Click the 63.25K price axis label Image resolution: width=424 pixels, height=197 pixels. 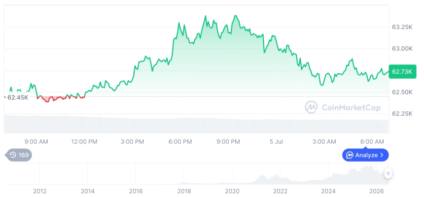click(402, 27)
